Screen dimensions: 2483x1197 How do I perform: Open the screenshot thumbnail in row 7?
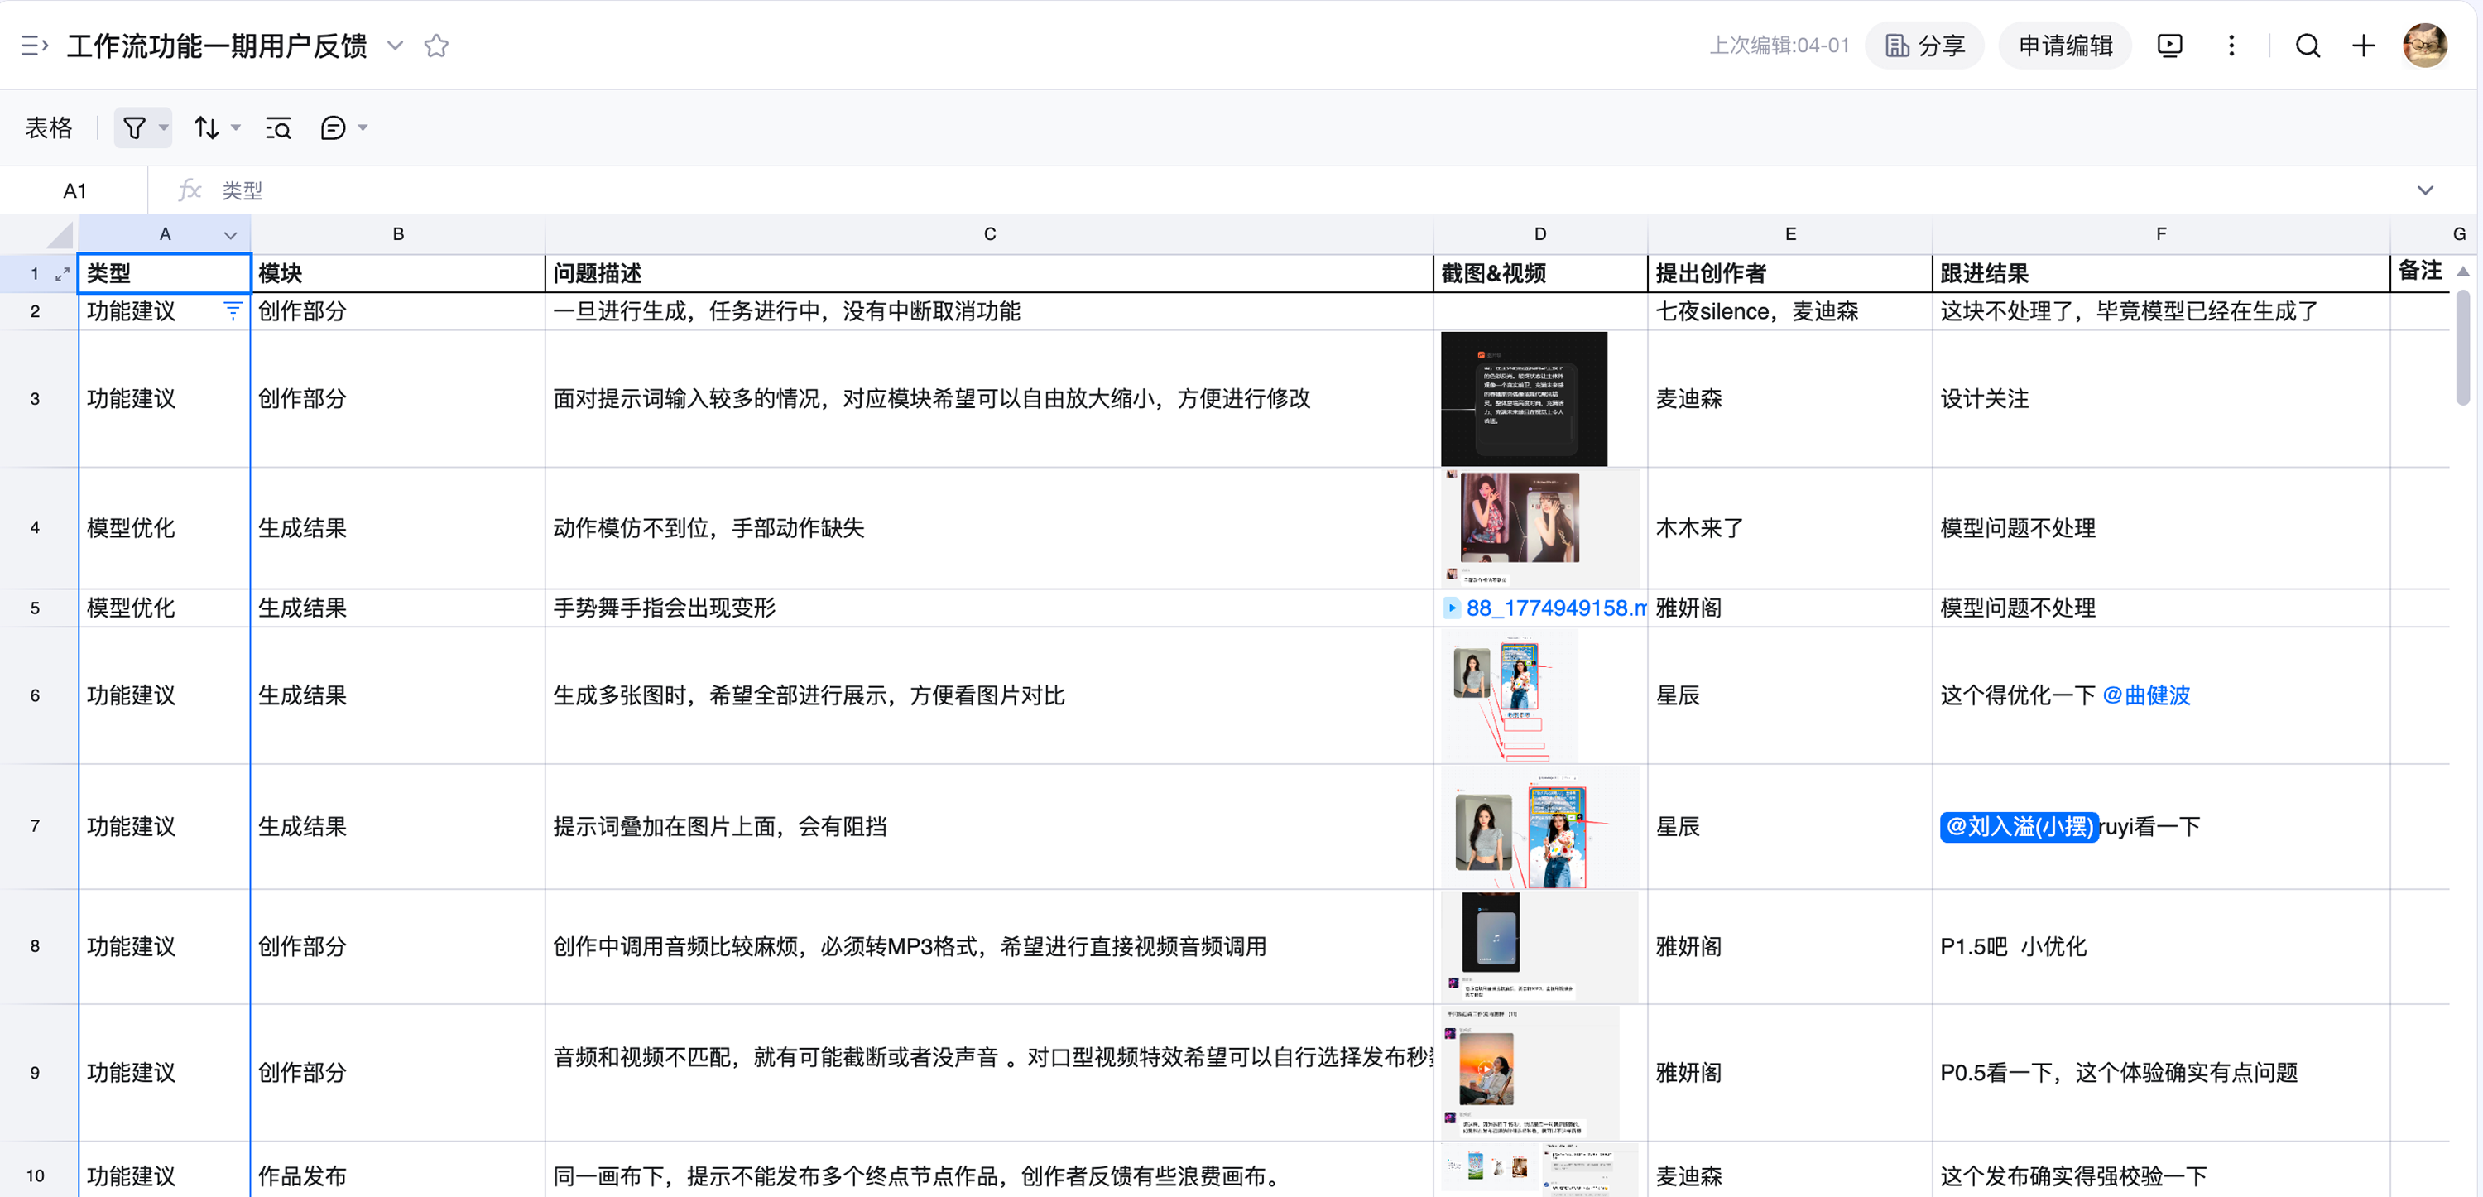point(1539,827)
